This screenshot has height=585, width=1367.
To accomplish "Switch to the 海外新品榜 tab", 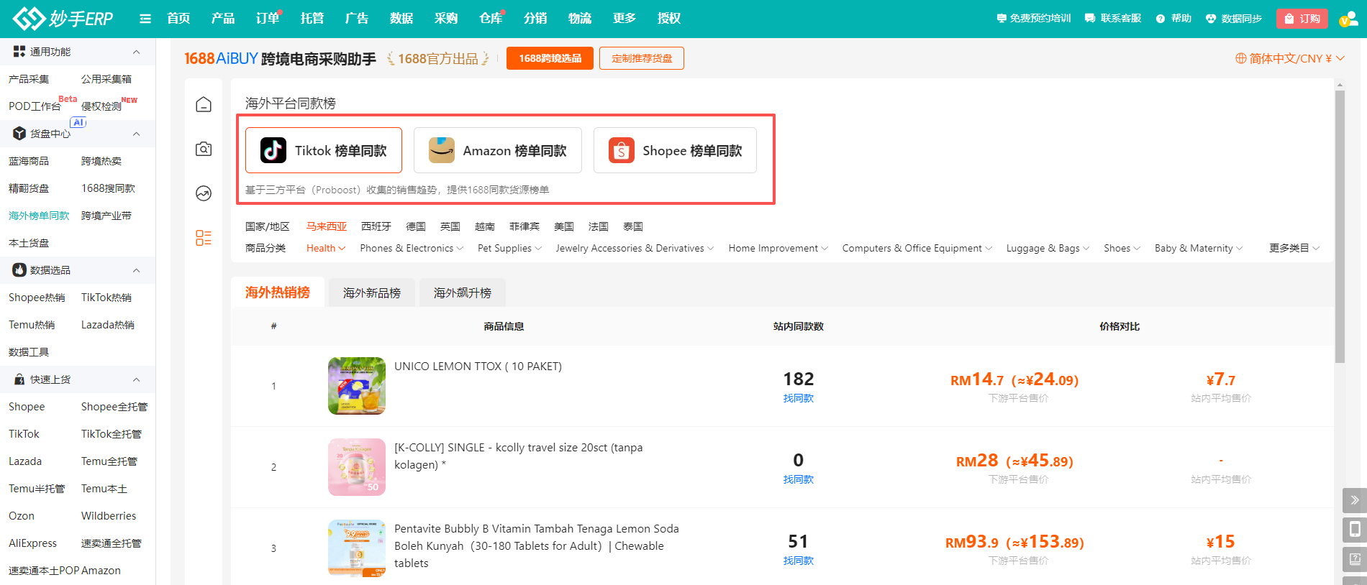I will tap(372, 292).
